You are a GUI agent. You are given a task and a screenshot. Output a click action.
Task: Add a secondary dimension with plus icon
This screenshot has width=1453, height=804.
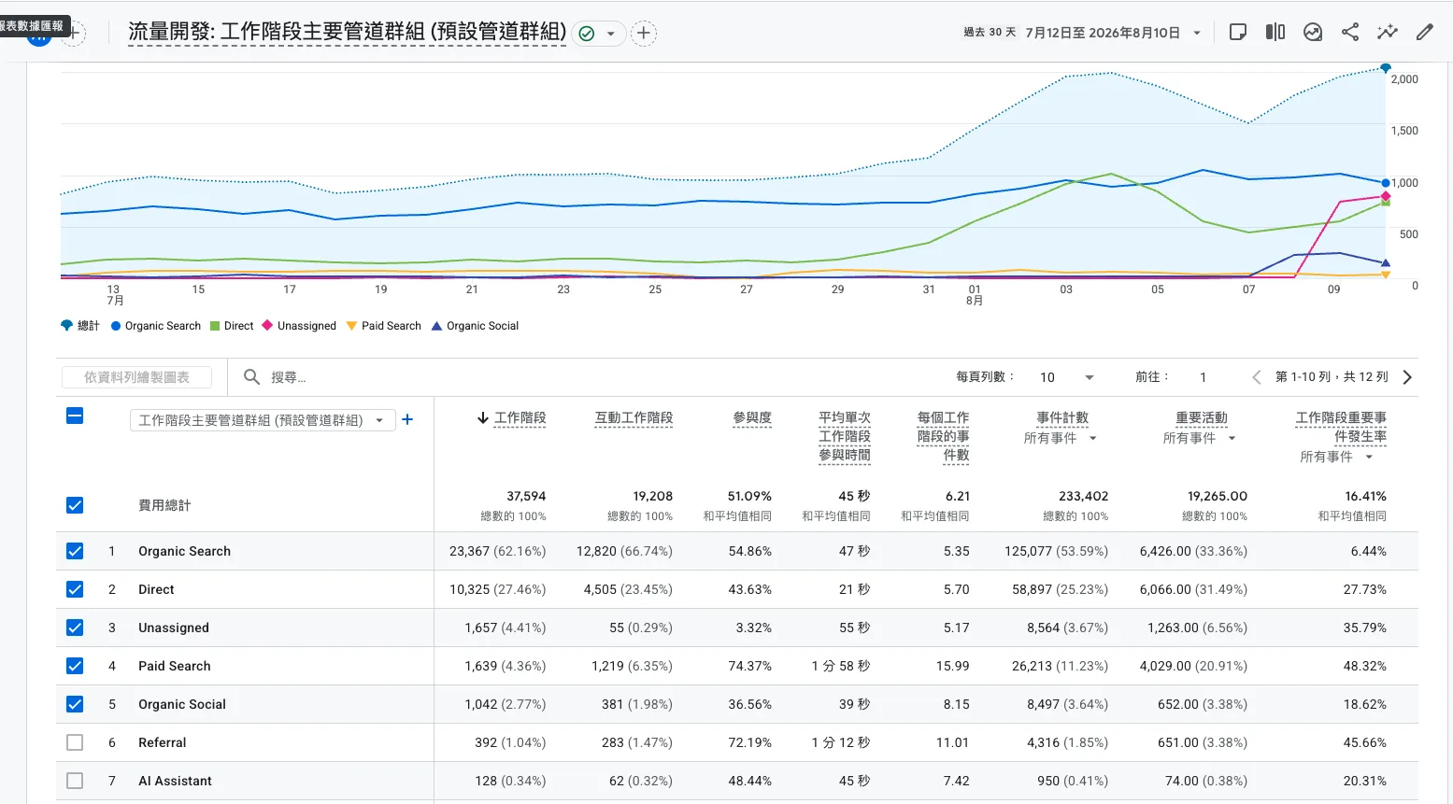point(407,420)
